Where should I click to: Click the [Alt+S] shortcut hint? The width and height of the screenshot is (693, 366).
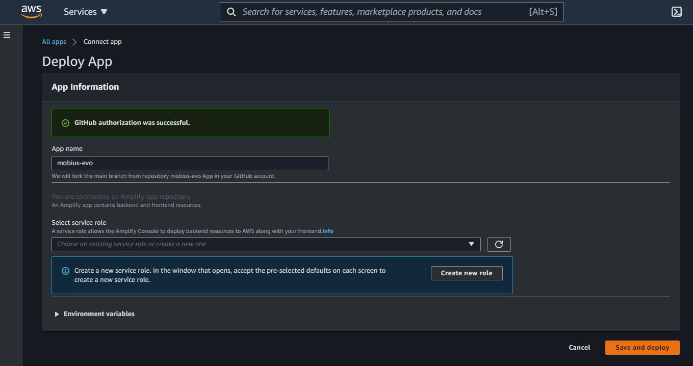[543, 12]
